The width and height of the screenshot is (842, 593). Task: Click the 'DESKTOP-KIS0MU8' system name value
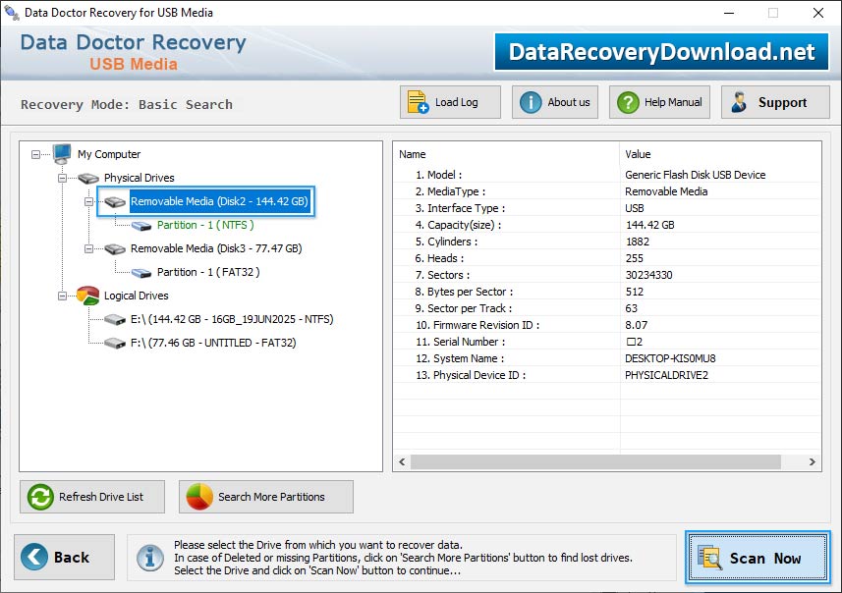[x=670, y=358]
